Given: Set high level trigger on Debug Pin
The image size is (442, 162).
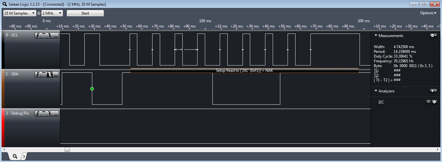Looking at the screenshot, I should click(44, 114).
